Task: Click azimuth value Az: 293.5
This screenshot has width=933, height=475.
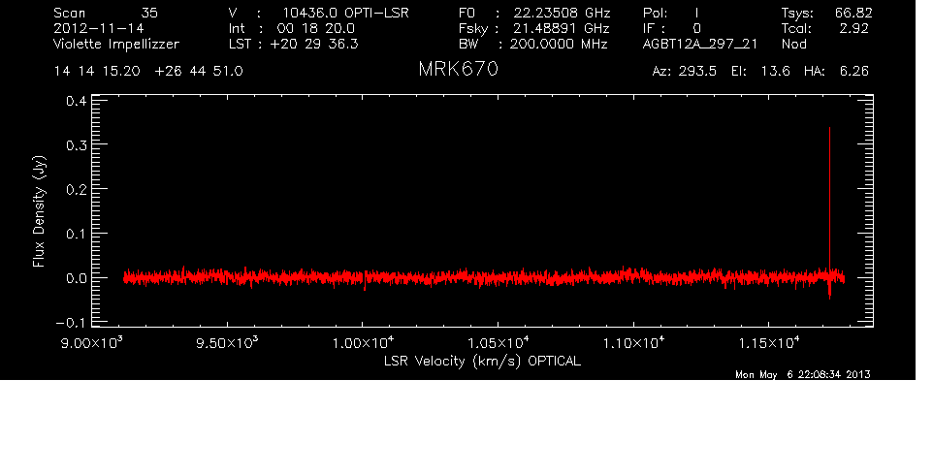Action: coord(685,72)
